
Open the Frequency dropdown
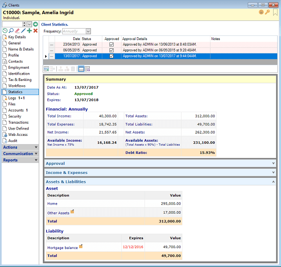pos(88,31)
